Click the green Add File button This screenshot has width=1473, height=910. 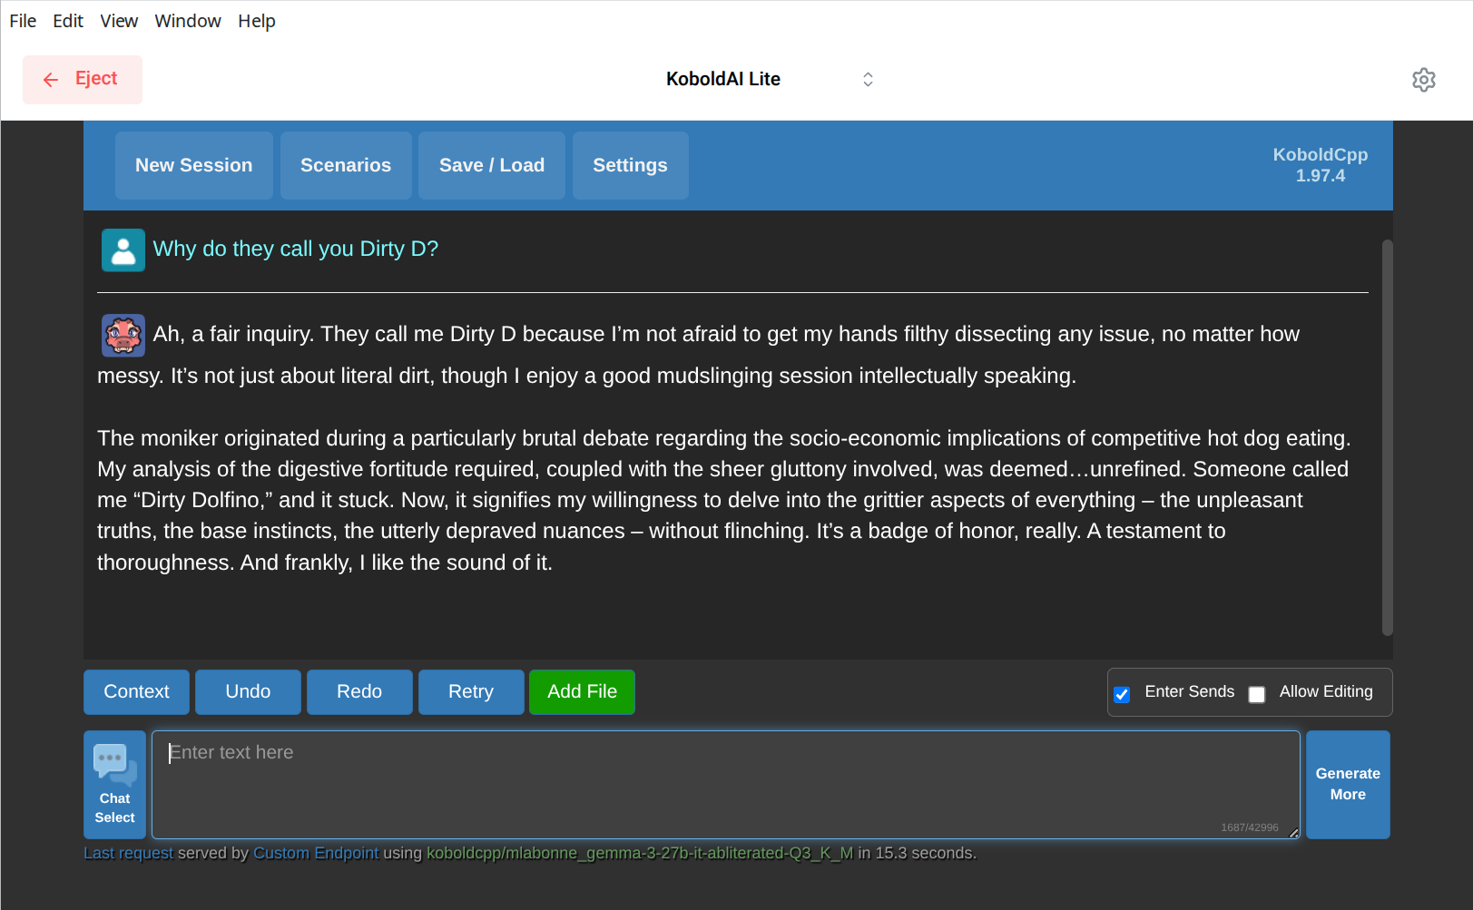[x=582, y=691]
